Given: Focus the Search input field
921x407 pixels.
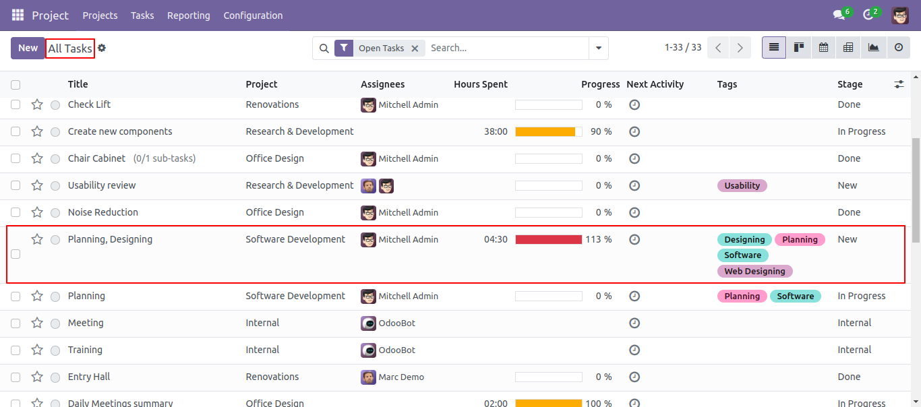Looking at the screenshot, I should [507, 48].
